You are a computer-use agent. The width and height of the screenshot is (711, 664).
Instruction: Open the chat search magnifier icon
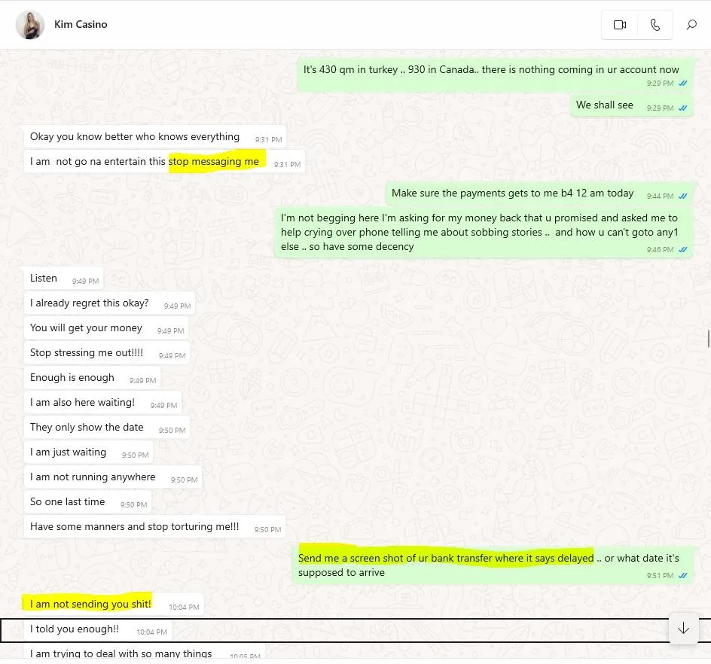691,25
